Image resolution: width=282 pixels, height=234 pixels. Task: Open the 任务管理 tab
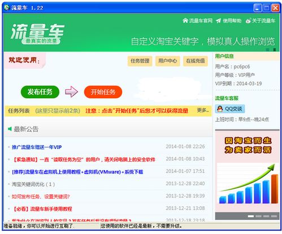pos(140,61)
